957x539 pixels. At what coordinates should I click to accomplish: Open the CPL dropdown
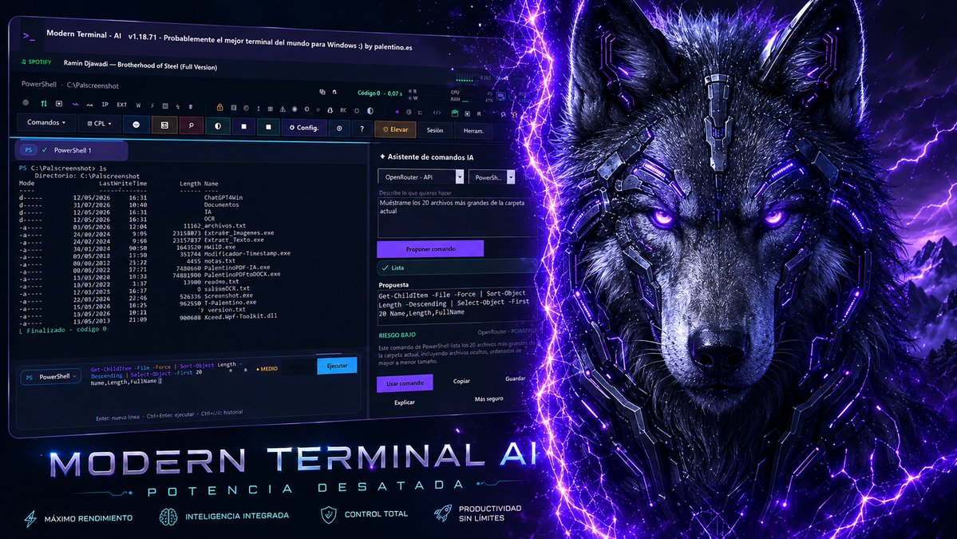[x=100, y=123]
